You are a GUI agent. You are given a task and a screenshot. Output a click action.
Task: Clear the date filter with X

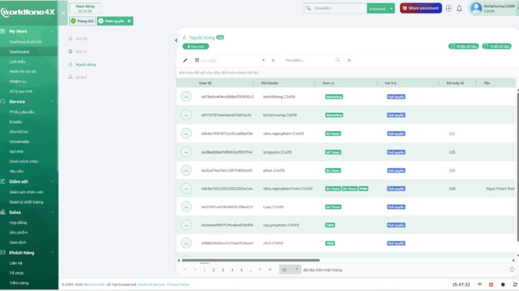pos(273,61)
